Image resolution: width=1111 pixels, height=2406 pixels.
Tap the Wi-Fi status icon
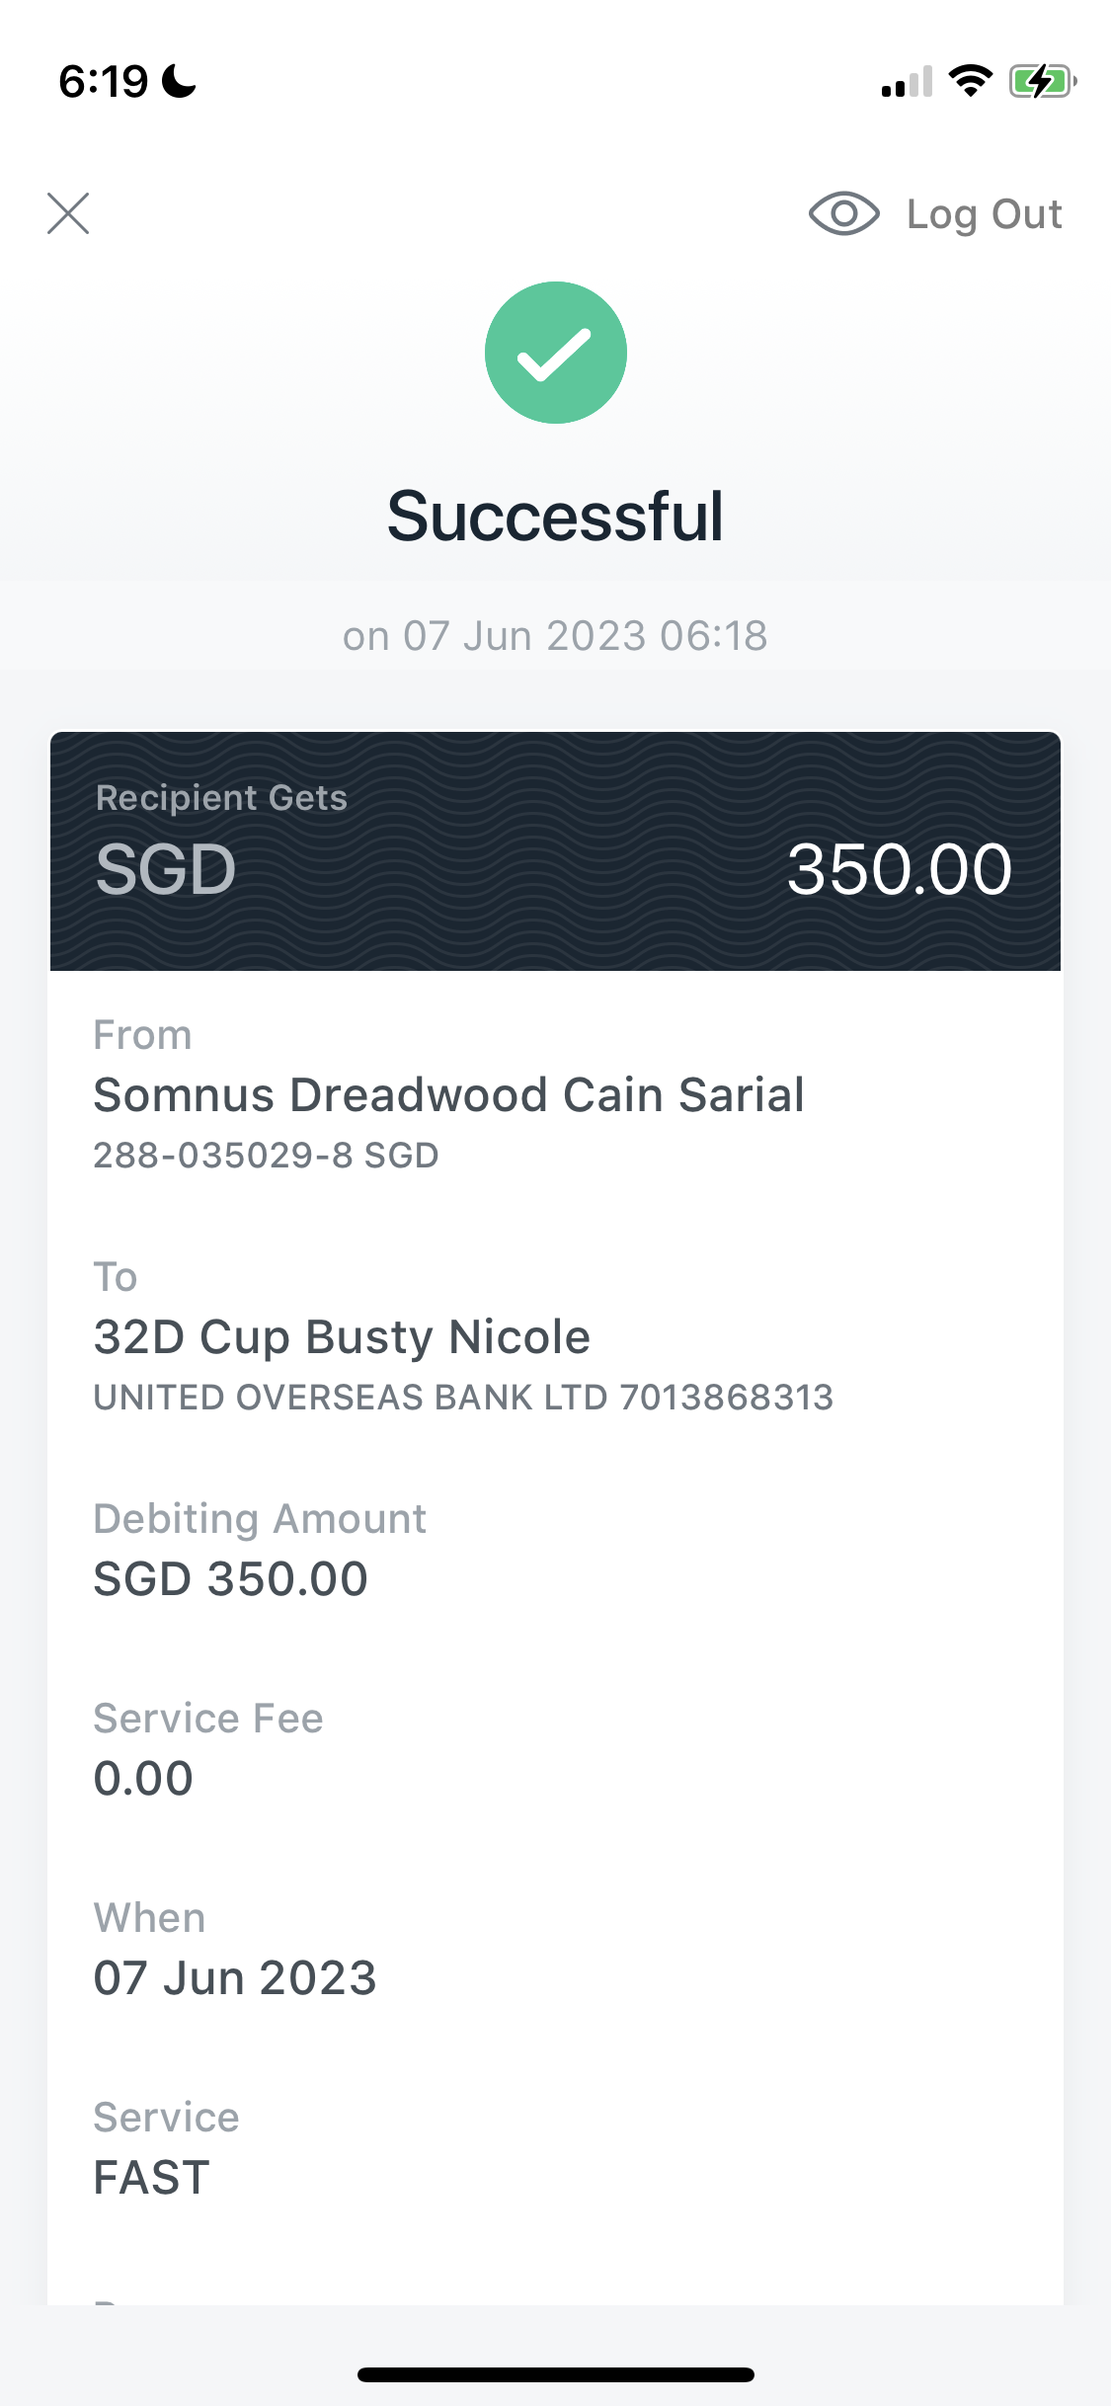pos(970,81)
